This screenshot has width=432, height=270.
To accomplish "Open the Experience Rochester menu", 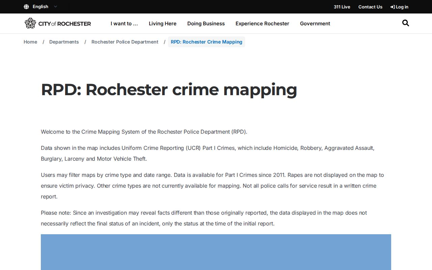I will (x=262, y=24).
